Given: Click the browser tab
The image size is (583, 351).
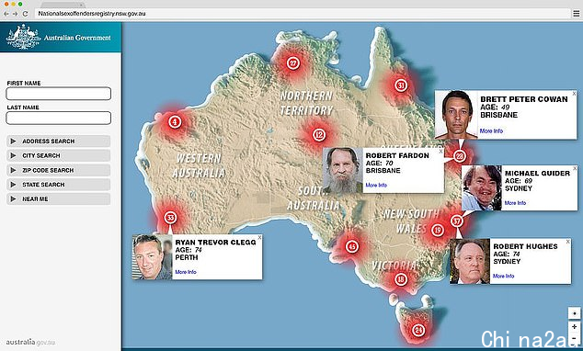Looking at the screenshot, I should tap(63, 5).
